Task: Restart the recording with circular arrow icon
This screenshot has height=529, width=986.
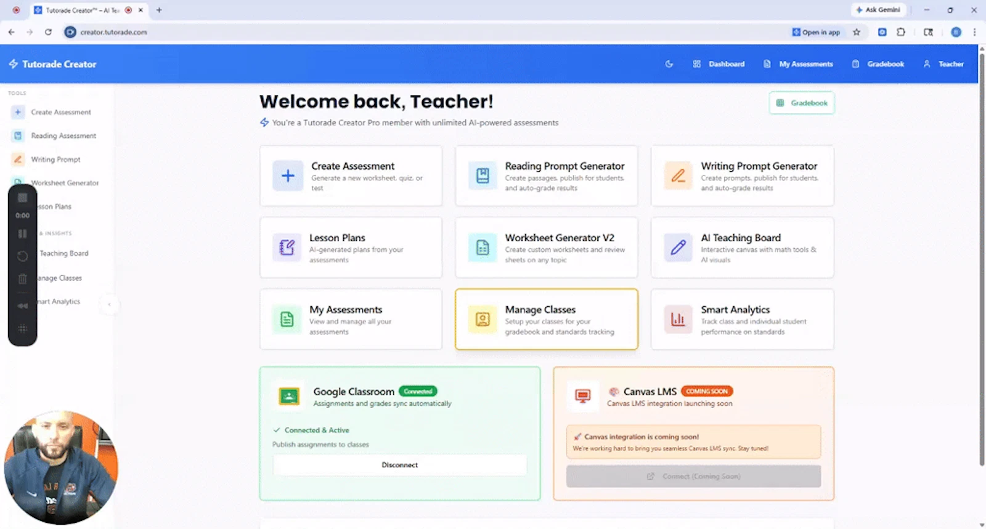Action: 23,256
